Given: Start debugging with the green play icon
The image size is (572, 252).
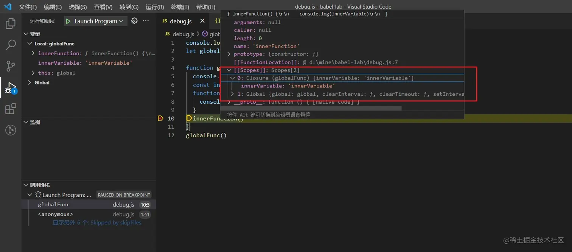Looking at the screenshot, I should (68, 21).
